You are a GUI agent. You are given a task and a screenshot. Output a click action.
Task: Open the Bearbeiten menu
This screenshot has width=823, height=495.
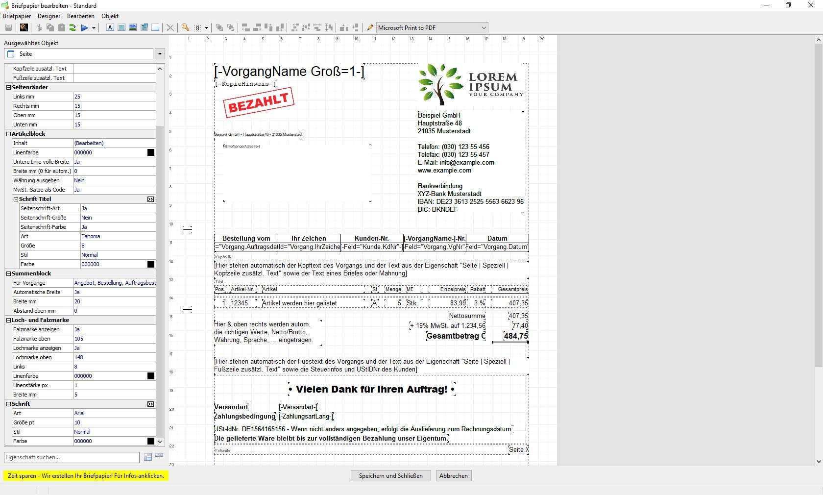[81, 16]
